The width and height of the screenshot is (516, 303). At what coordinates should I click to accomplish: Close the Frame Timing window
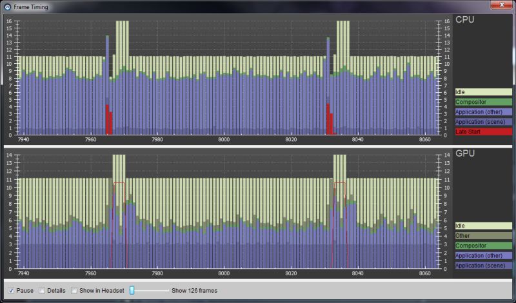(x=502, y=5)
